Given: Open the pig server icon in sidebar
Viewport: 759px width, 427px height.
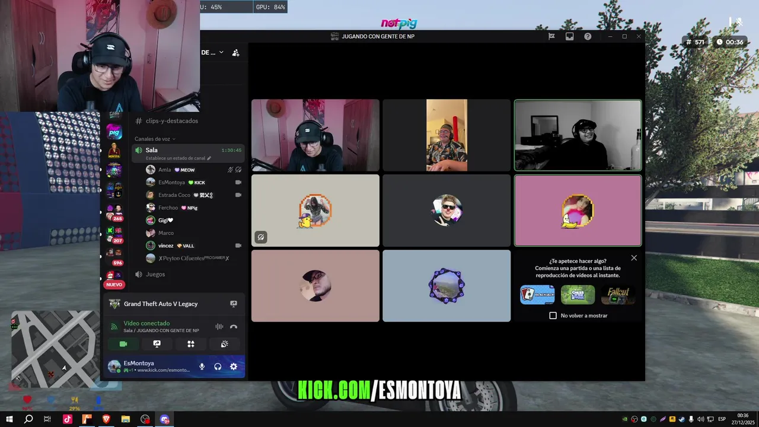Looking at the screenshot, I should [x=114, y=132].
